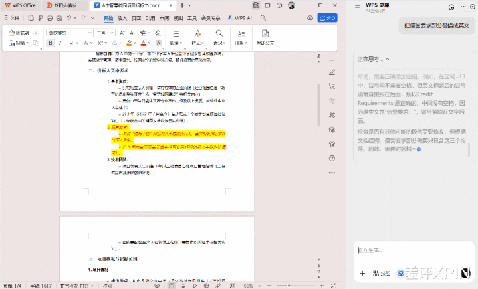Click the cloud sync icon
The height and width of the screenshot is (289, 478).
pos(310,18)
